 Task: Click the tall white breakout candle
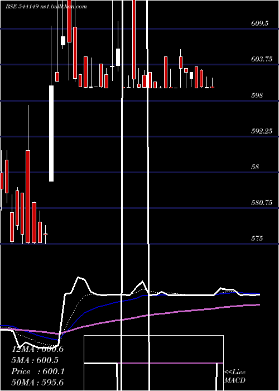tap(51, 133)
